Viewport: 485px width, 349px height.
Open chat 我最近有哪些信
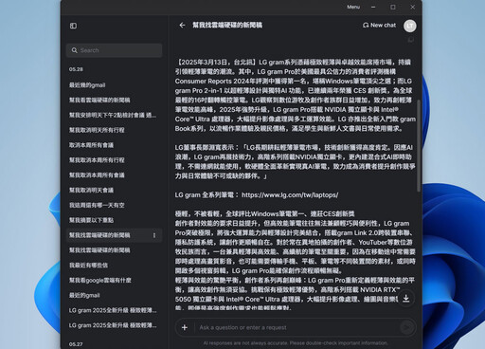88,266
